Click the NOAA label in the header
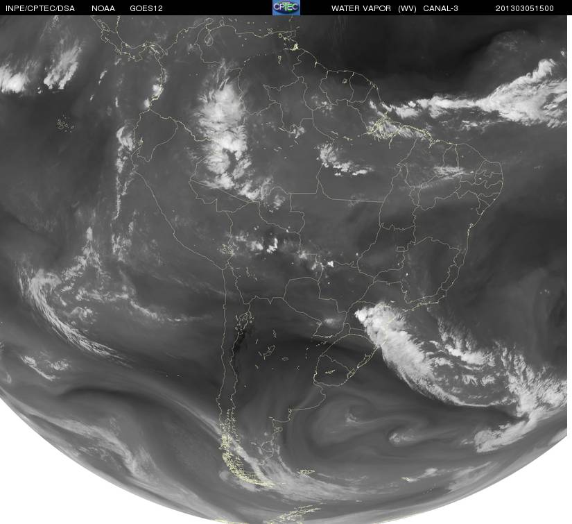Image resolution: width=572 pixels, height=524 pixels. 103,9
